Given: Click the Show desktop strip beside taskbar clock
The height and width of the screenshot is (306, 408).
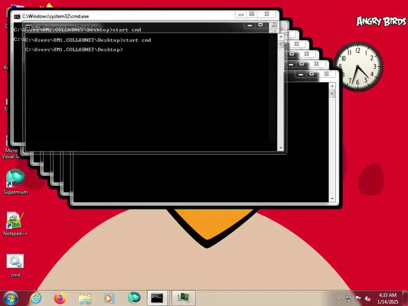Looking at the screenshot, I should (x=405, y=298).
